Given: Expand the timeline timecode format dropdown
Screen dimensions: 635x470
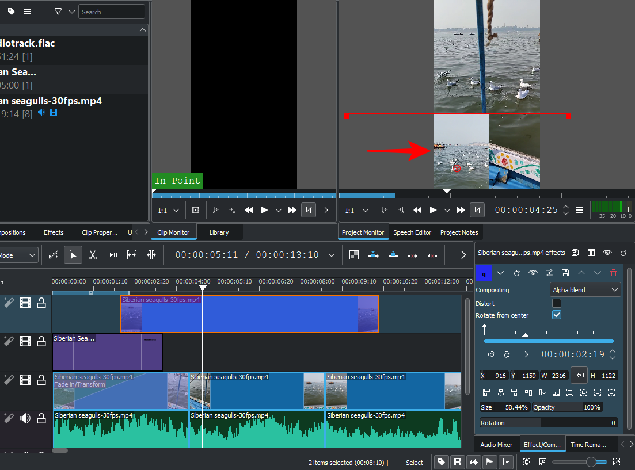Looking at the screenshot, I should pyautogui.click(x=331, y=255).
